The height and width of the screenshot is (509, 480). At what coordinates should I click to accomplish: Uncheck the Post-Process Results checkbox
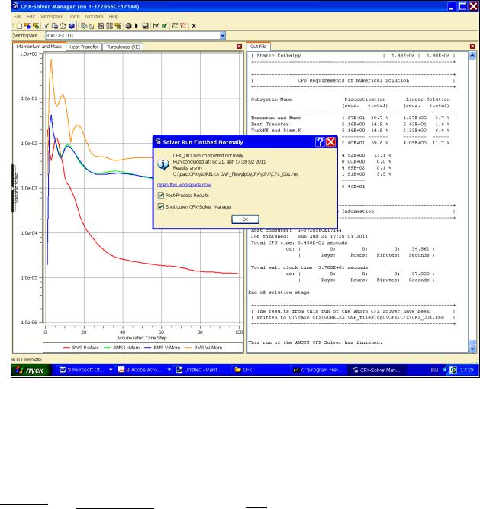click(x=160, y=195)
